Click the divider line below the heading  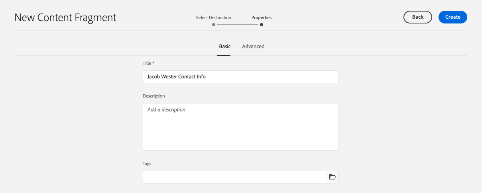click(120, 30)
